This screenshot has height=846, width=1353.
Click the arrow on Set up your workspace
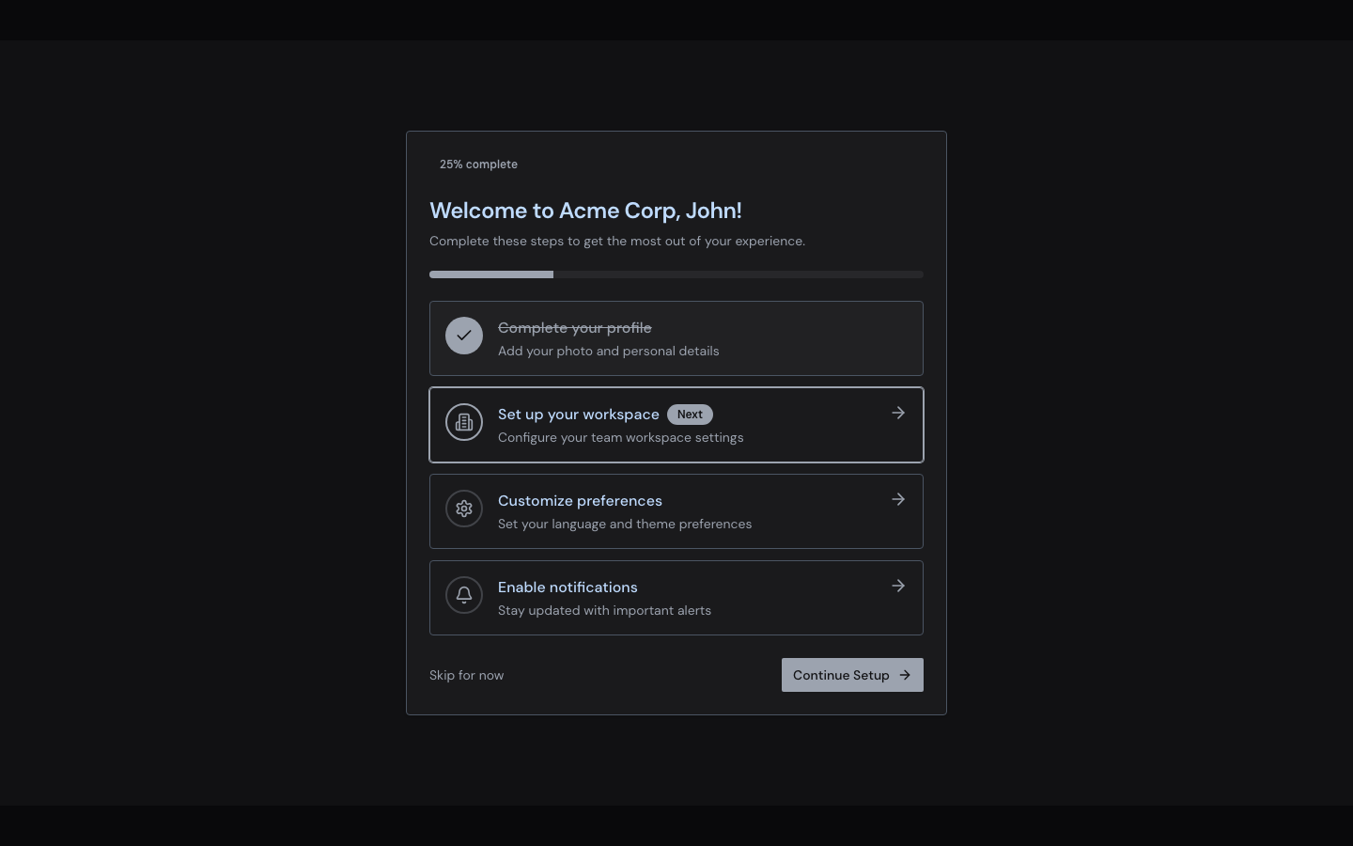pyautogui.click(x=898, y=413)
